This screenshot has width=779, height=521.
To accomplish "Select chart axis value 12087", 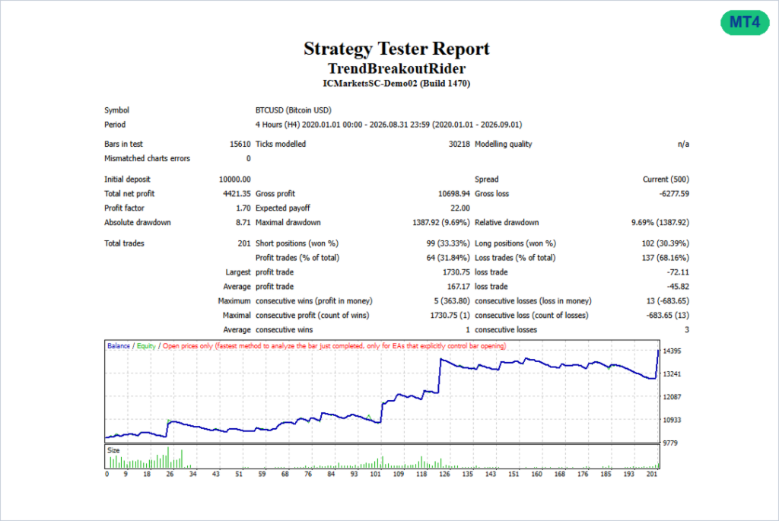I will (672, 397).
